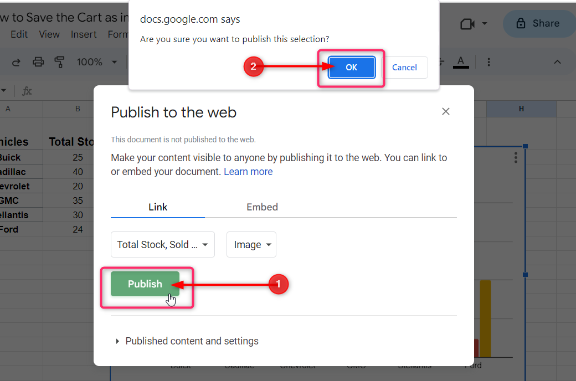
Task: Open the Insert menu
Action: pos(84,34)
